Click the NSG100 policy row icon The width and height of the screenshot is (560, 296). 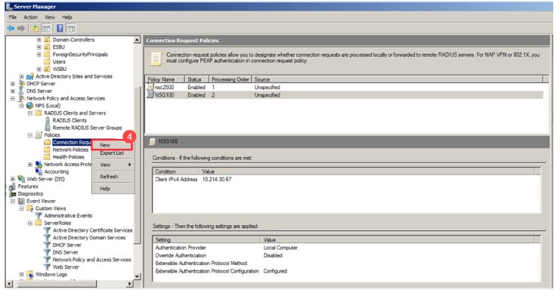pyautogui.click(x=150, y=95)
